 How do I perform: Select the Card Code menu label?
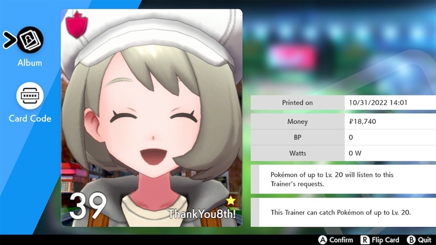point(30,118)
